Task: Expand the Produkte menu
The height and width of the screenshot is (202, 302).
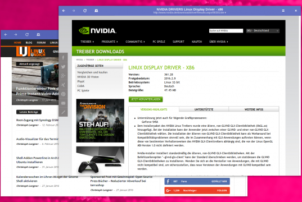Action: [x=110, y=42]
